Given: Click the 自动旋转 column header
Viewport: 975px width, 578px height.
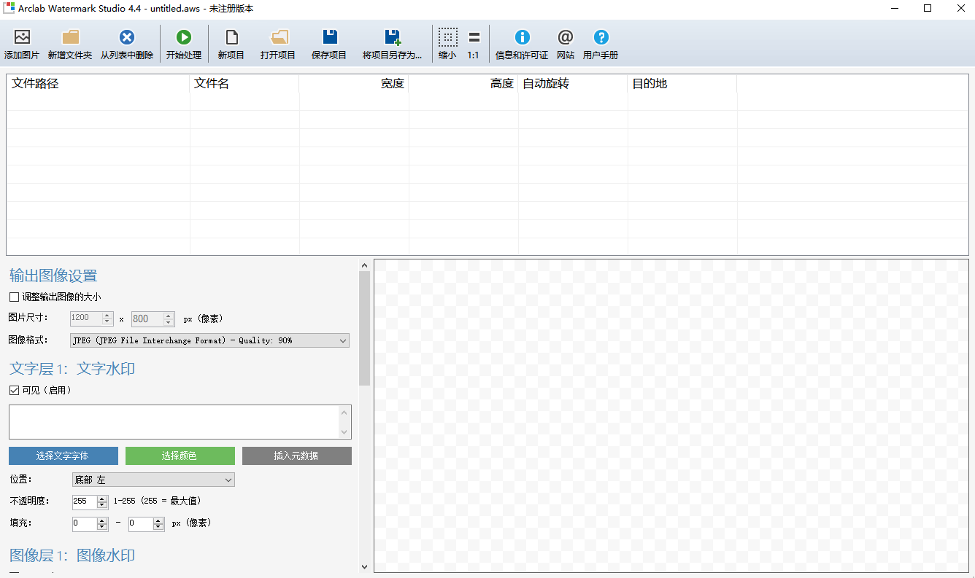Looking at the screenshot, I should point(573,84).
